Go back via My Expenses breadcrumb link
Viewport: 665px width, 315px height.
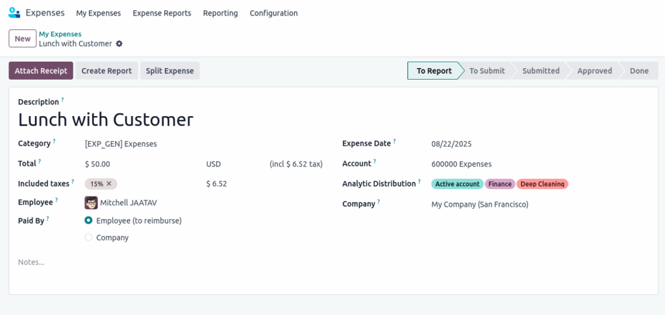pyautogui.click(x=60, y=34)
